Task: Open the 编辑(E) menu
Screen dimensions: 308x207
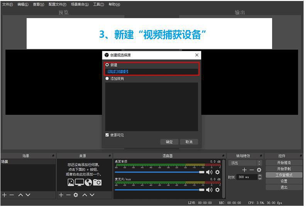Action: pos(23,4)
